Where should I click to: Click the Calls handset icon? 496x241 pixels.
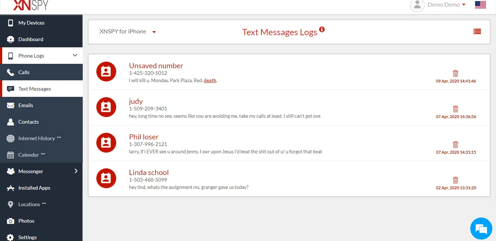[11, 72]
